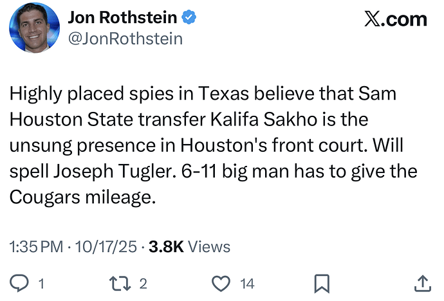Click the reply count number 1
Image resolution: width=444 pixels, height=301 pixels.
pyautogui.click(x=41, y=282)
